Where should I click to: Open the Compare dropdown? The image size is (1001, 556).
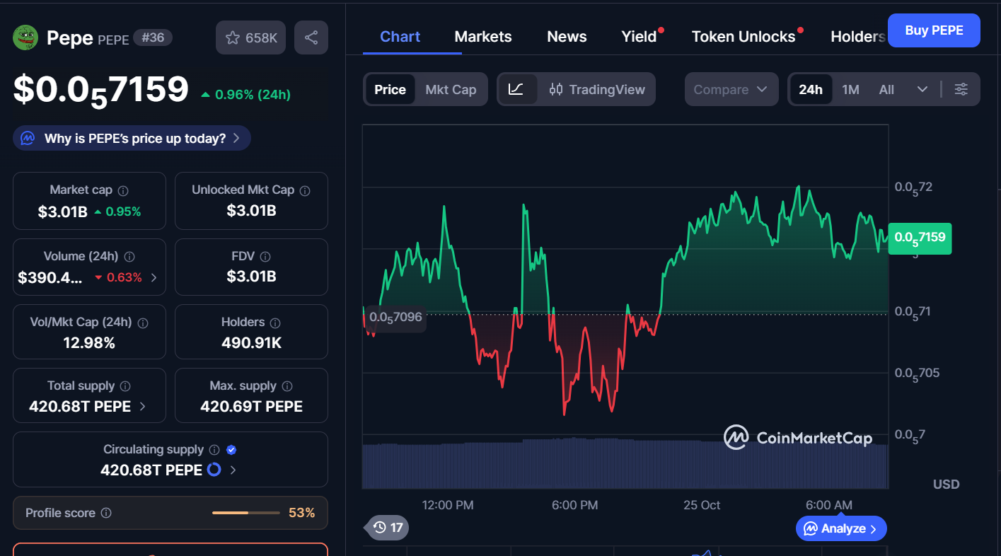731,89
